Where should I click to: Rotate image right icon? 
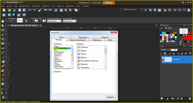50,10
